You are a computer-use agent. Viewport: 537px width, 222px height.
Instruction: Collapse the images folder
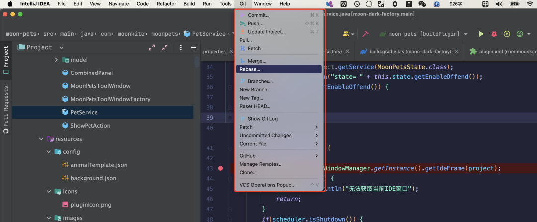tap(49, 218)
